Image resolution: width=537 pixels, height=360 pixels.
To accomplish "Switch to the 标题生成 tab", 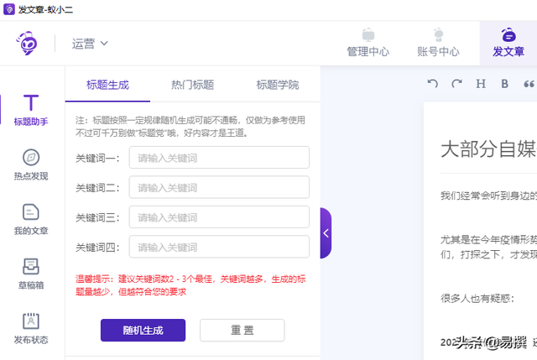I will 107,85.
